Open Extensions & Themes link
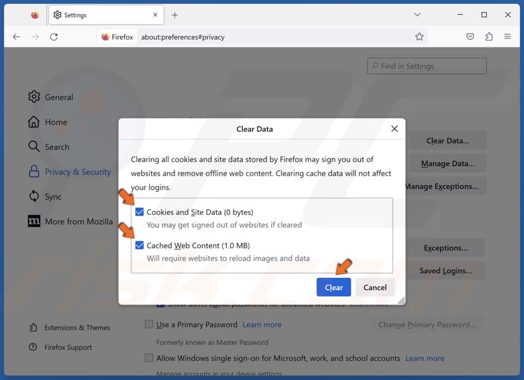Viewport: 524px width, 380px height. click(x=70, y=328)
